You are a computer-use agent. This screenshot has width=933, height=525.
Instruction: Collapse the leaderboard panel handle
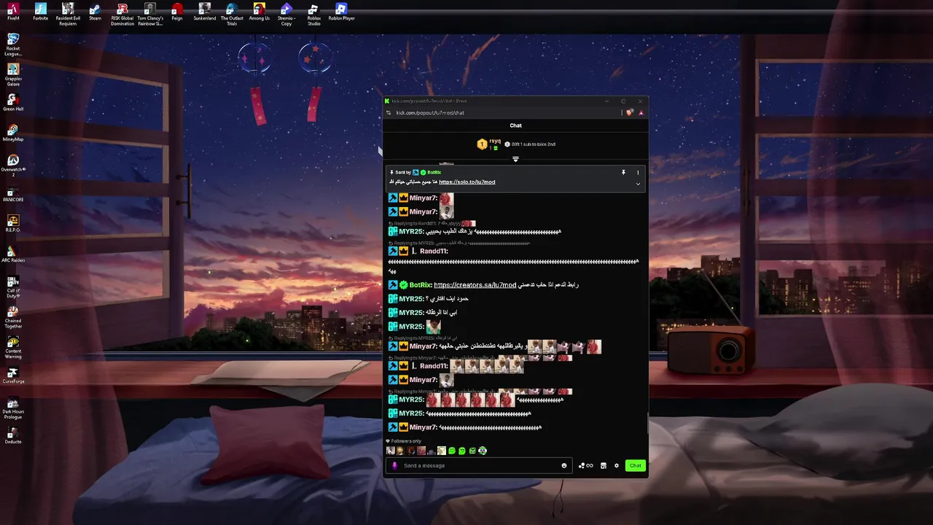click(x=515, y=159)
